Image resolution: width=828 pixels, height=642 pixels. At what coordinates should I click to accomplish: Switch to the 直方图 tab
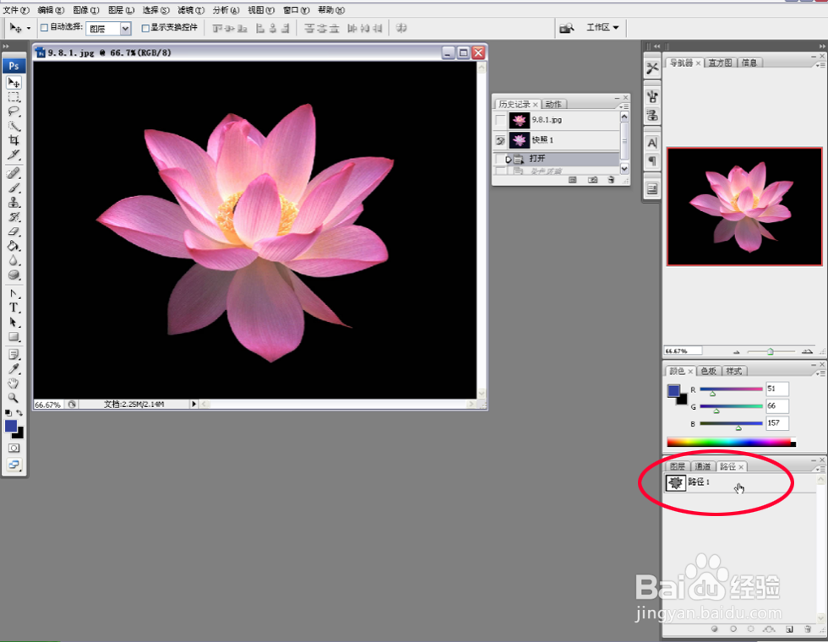720,63
